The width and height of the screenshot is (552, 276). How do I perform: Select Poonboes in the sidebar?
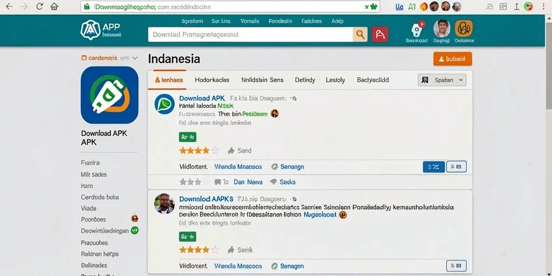93,219
